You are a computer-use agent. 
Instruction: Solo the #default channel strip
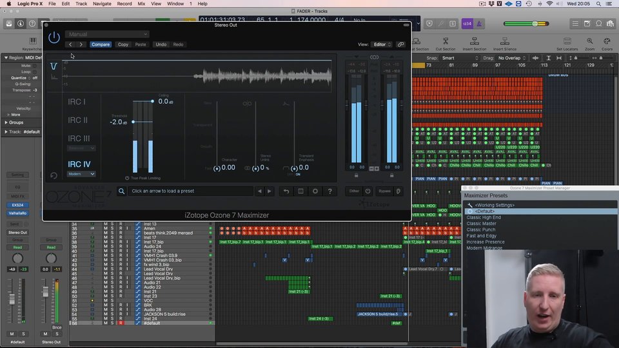tap(23, 334)
